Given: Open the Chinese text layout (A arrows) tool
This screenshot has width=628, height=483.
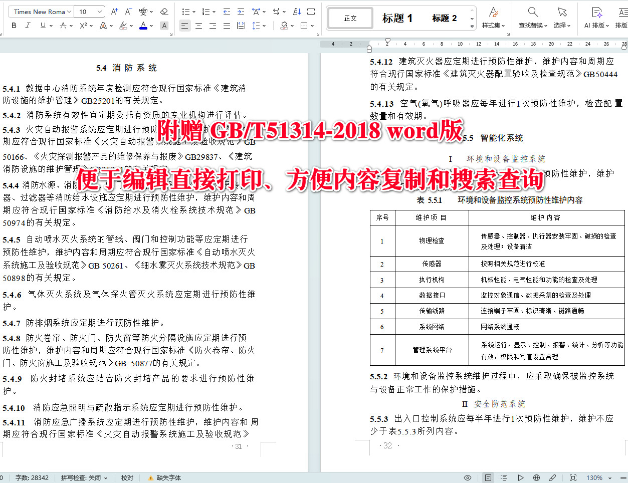Looking at the screenshot, I should point(256,12).
